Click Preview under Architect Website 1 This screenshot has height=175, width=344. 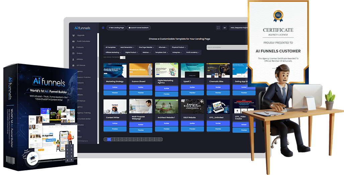[x=167, y=129]
